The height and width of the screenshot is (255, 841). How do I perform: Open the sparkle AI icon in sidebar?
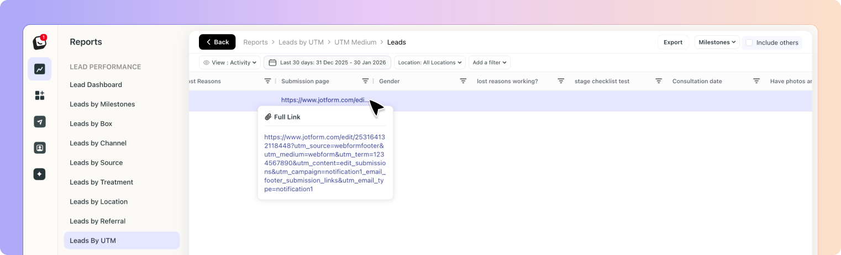click(x=40, y=174)
